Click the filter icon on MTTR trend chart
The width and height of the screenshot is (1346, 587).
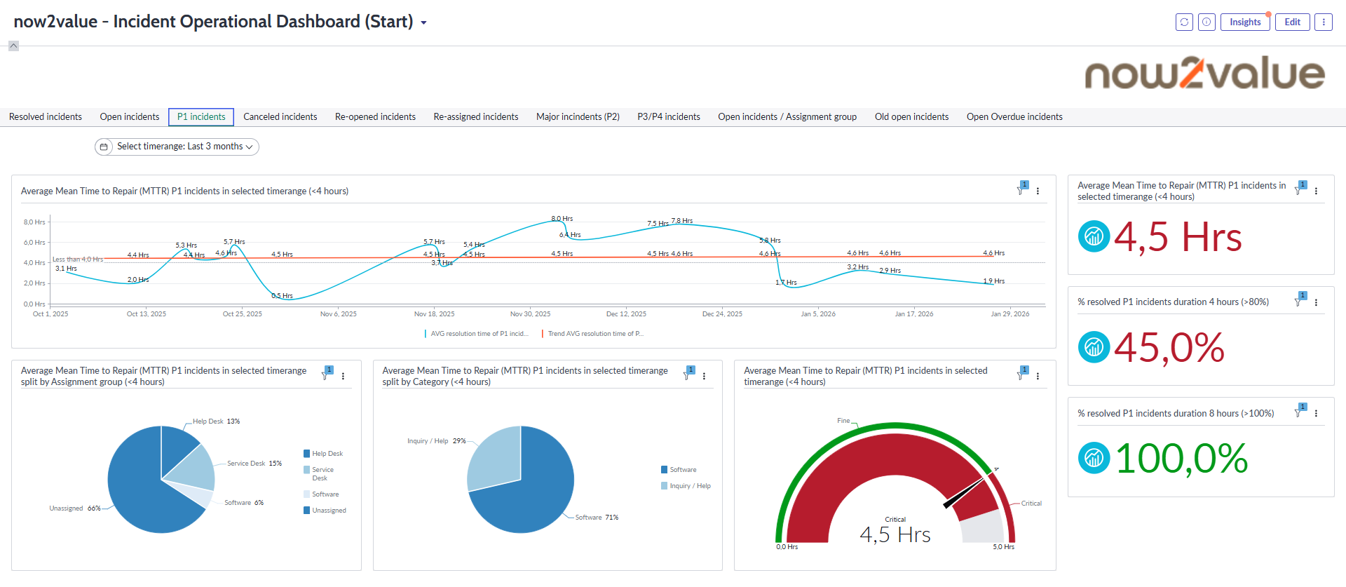pyautogui.click(x=1022, y=189)
